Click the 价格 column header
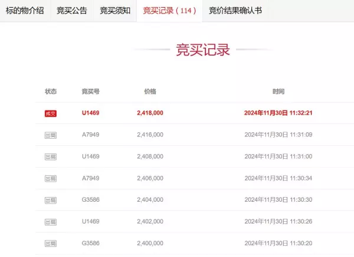 150,91
